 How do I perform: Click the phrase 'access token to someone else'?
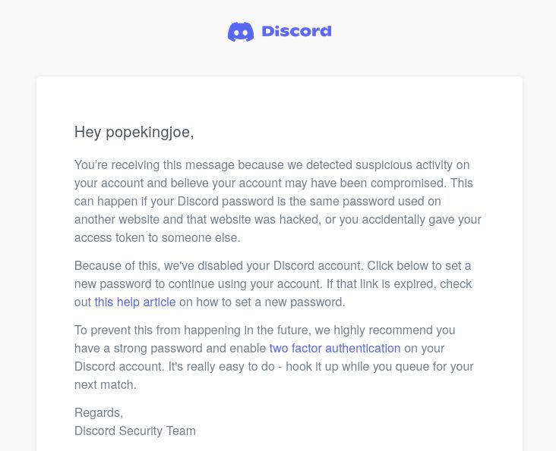tap(156, 237)
